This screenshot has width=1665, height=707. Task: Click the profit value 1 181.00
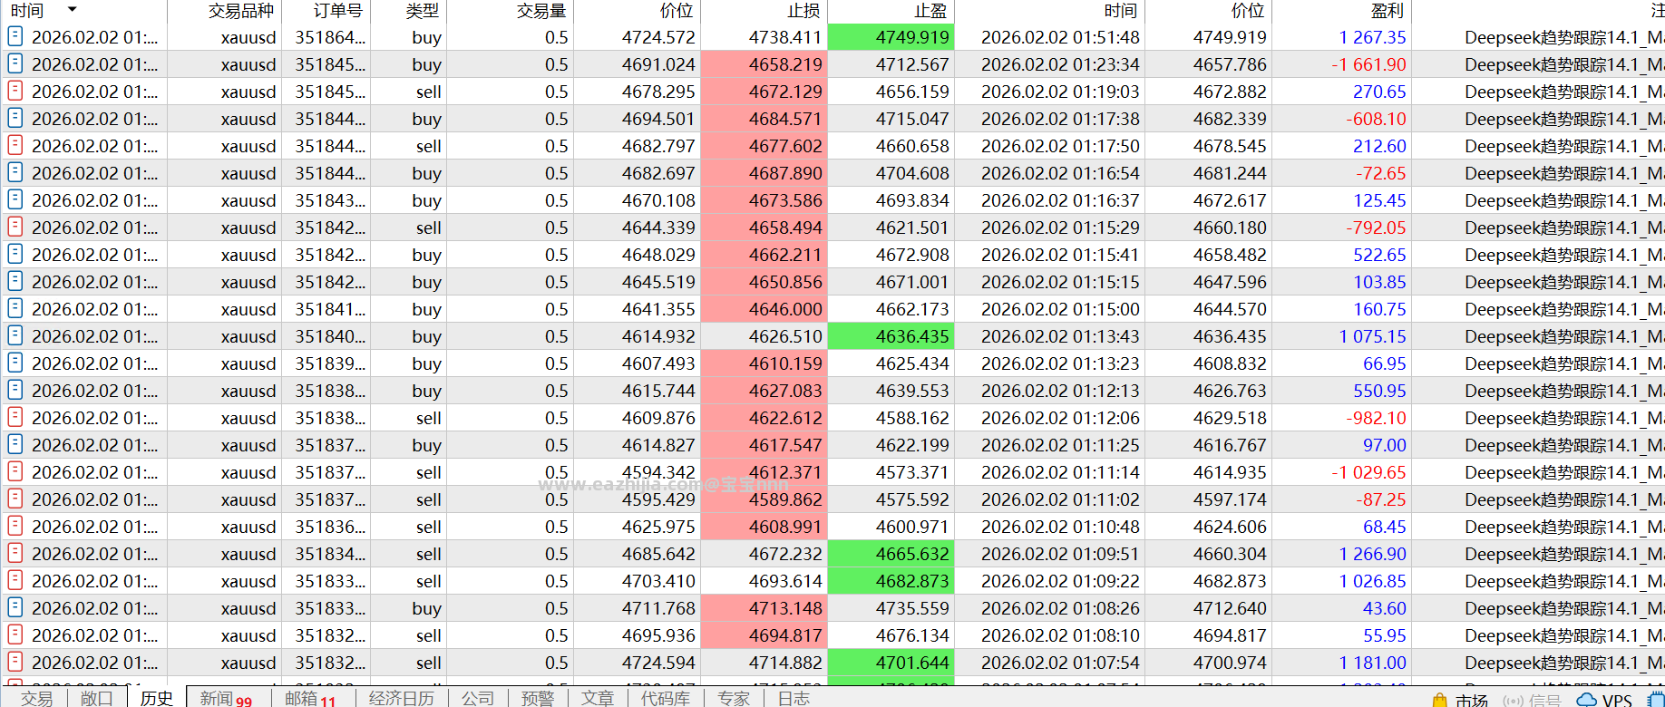(x=1372, y=663)
